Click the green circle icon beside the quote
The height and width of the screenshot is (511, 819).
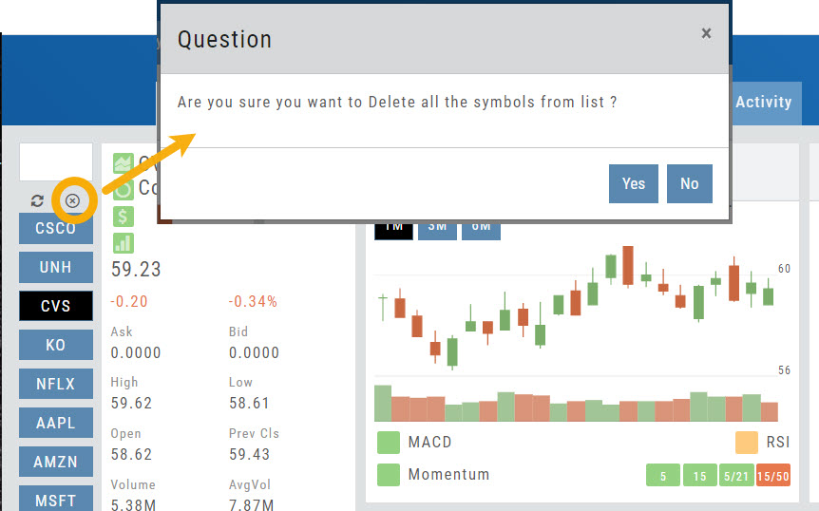tap(123, 187)
